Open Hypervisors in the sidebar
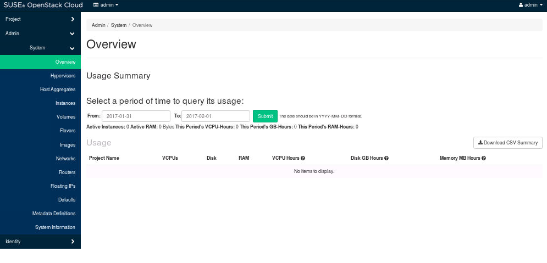The height and width of the screenshot is (263, 547). click(x=63, y=76)
